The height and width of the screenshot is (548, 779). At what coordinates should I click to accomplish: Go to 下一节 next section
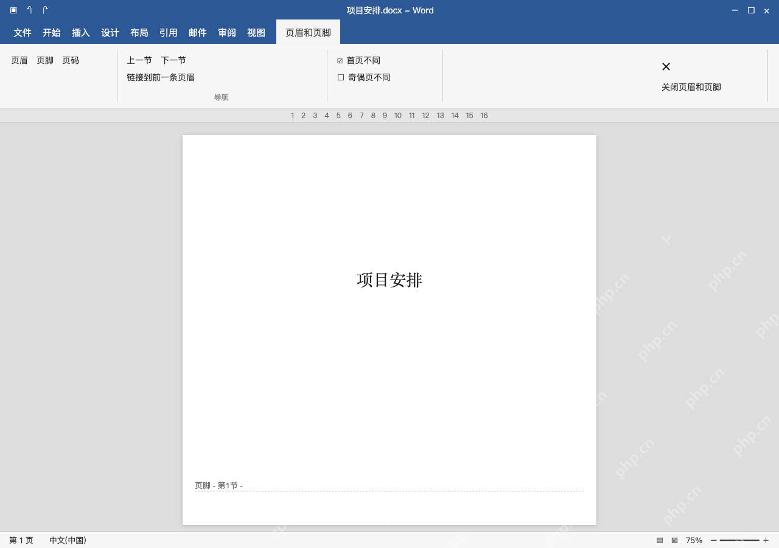pyautogui.click(x=173, y=60)
